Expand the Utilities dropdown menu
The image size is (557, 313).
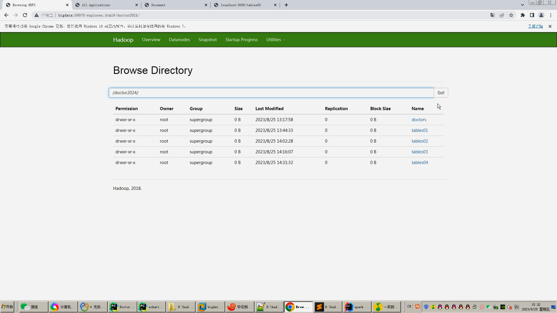click(x=275, y=40)
